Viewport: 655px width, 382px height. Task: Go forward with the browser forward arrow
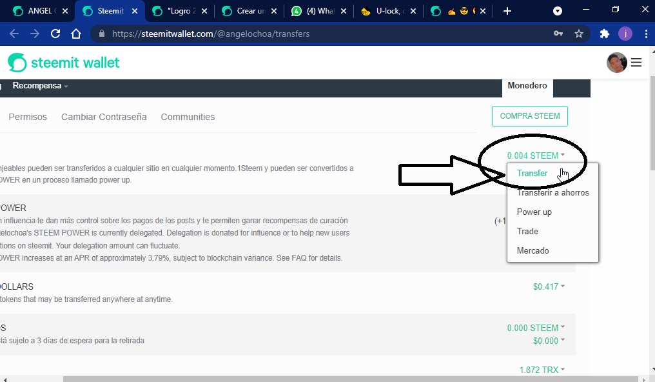pos(35,34)
